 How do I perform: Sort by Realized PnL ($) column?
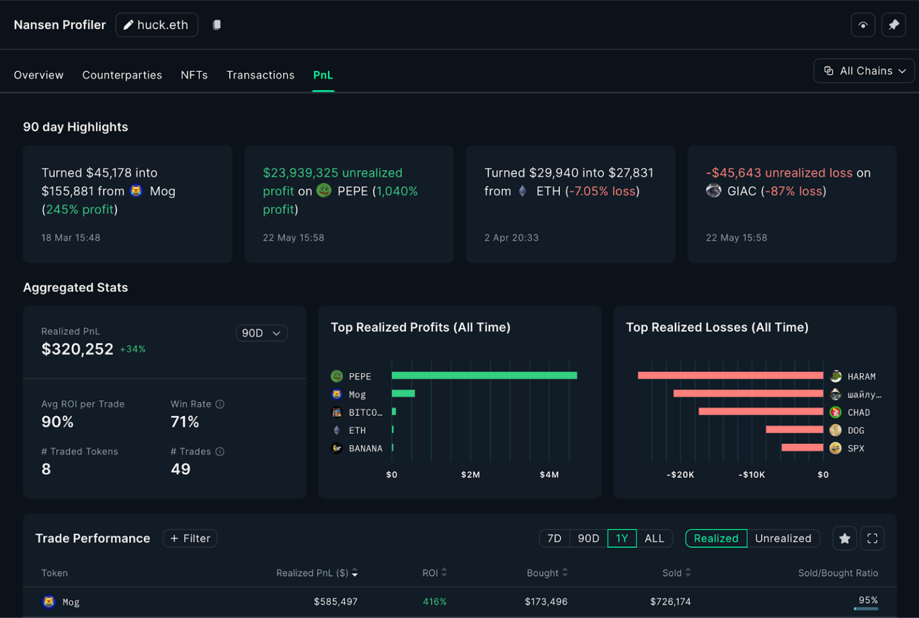tap(317, 573)
